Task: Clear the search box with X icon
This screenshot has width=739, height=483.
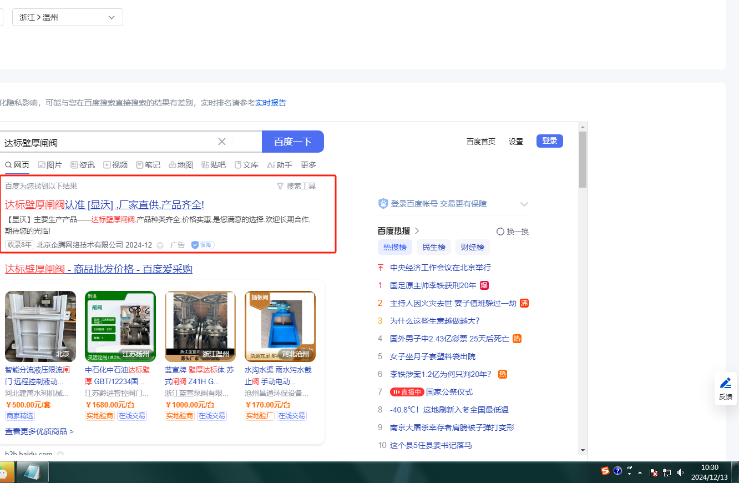Action: coord(222,142)
